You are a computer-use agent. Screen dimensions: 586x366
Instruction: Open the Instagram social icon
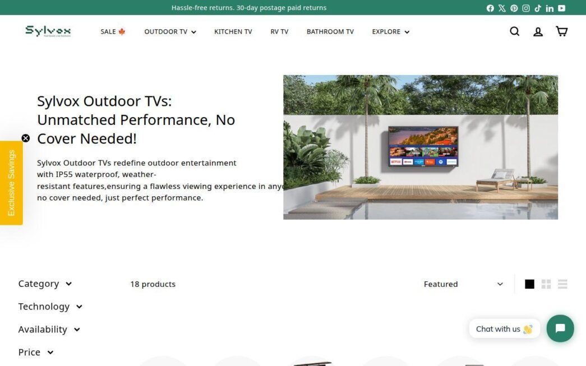[x=526, y=8]
